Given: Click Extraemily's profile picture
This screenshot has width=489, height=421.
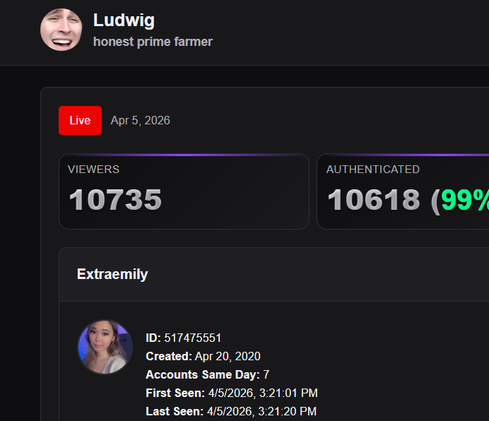Looking at the screenshot, I should [x=105, y=347].
